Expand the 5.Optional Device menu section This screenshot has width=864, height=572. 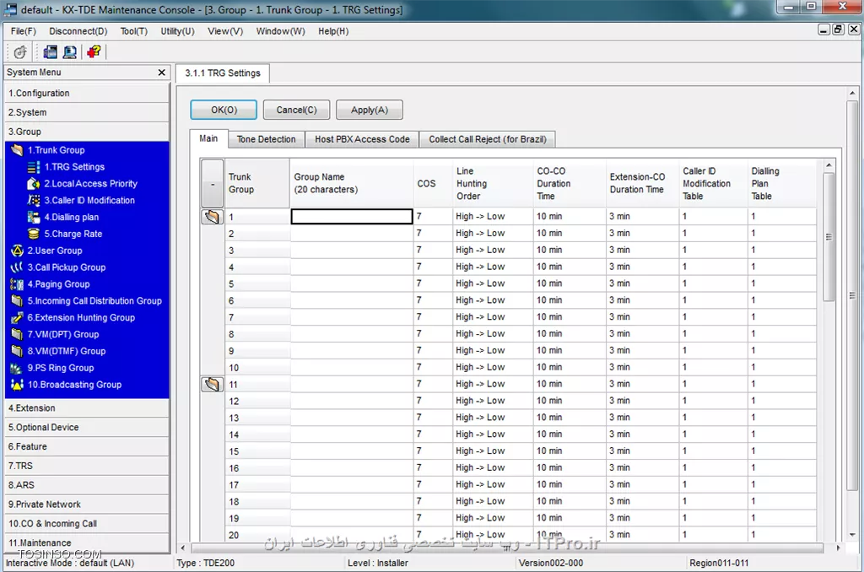tap(87, 428)
